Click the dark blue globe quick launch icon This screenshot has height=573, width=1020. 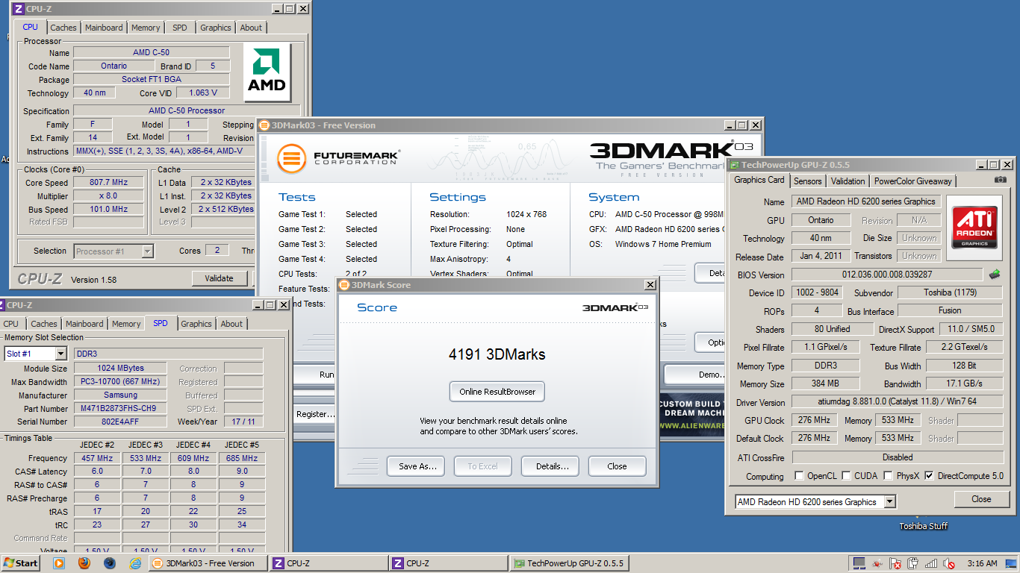click(x=110, y=563)
